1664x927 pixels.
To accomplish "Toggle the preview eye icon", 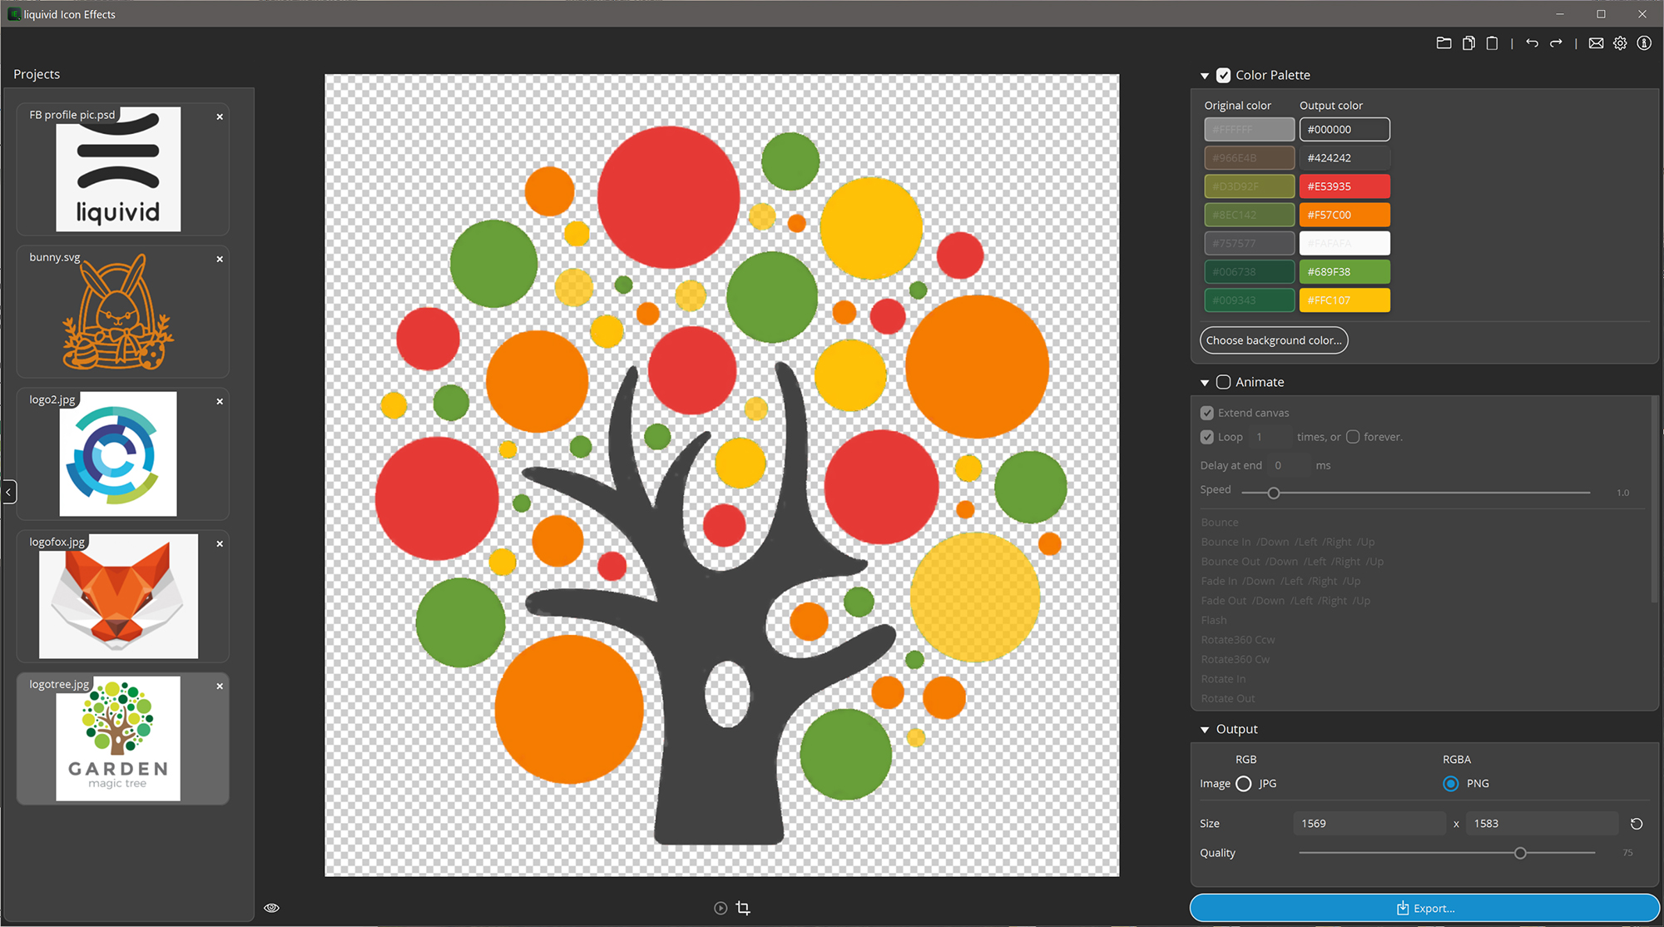I will 271,907.
